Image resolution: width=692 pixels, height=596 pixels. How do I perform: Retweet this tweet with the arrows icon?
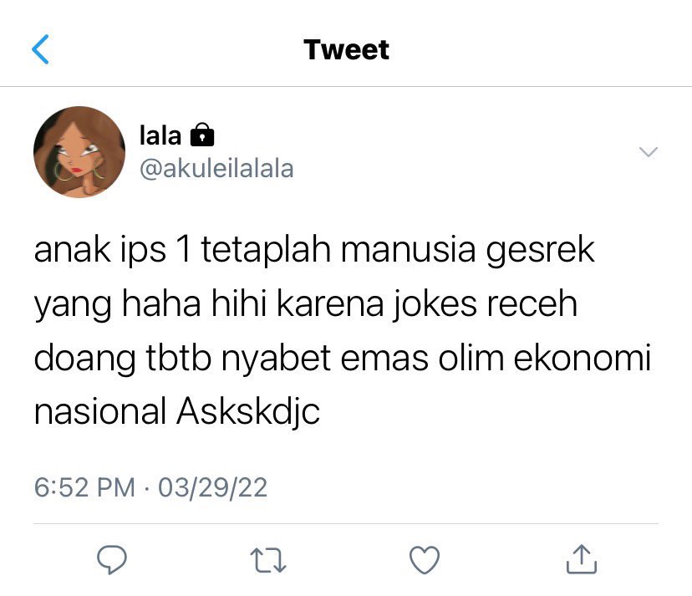click(268, 560)
